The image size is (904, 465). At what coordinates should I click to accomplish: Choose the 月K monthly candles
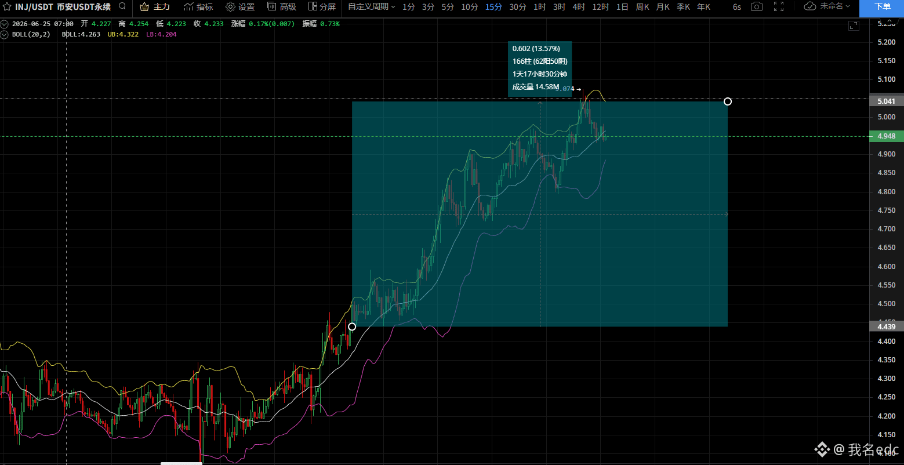(x=663, y=7)
